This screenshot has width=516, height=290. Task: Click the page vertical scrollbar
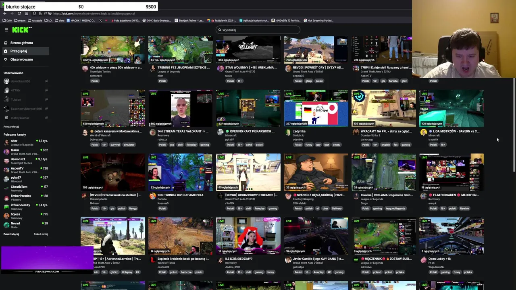coord(514,126)
